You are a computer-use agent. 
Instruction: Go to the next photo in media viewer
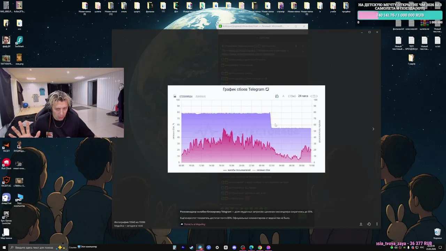coord(373,129)
